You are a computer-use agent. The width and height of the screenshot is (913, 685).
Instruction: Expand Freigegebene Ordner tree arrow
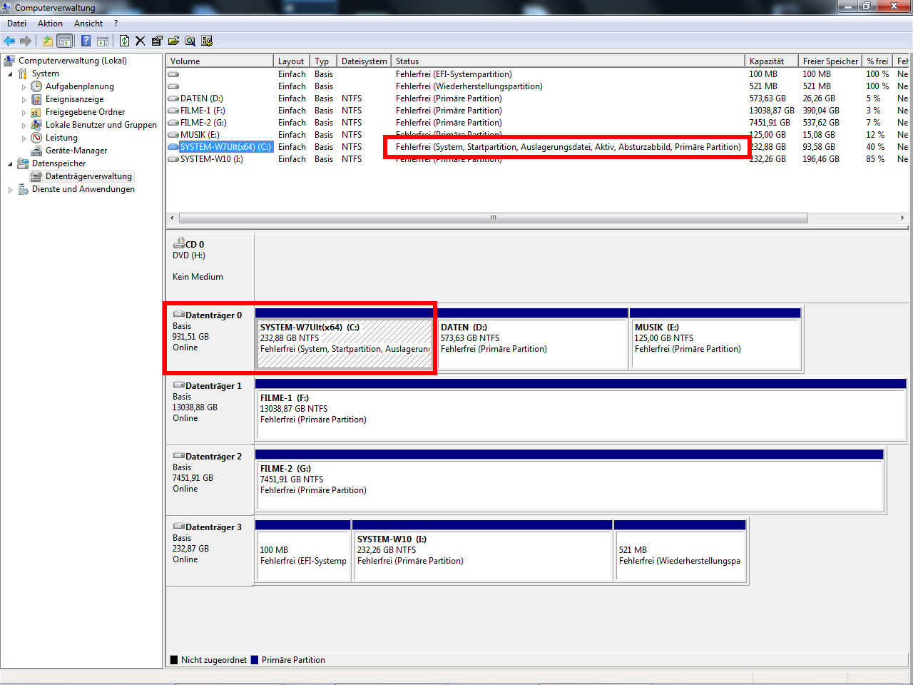[24, 113]
